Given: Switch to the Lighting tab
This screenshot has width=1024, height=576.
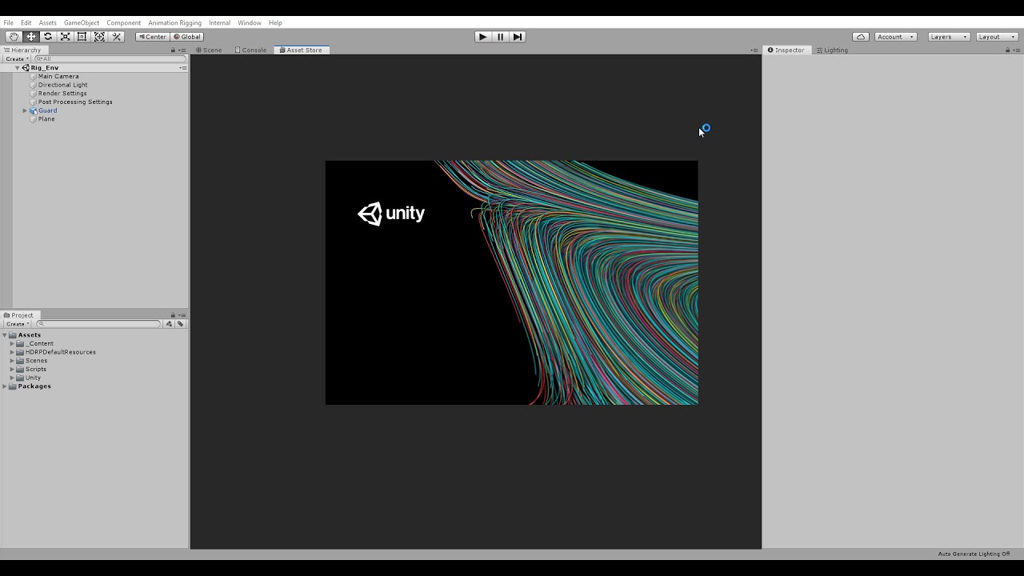Looking at the screenshot, I should coord(832,50).
